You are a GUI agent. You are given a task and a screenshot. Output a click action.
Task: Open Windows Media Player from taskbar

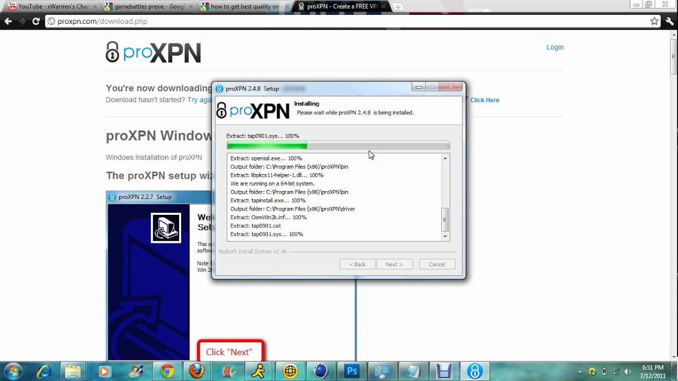(x=104, y=371)
